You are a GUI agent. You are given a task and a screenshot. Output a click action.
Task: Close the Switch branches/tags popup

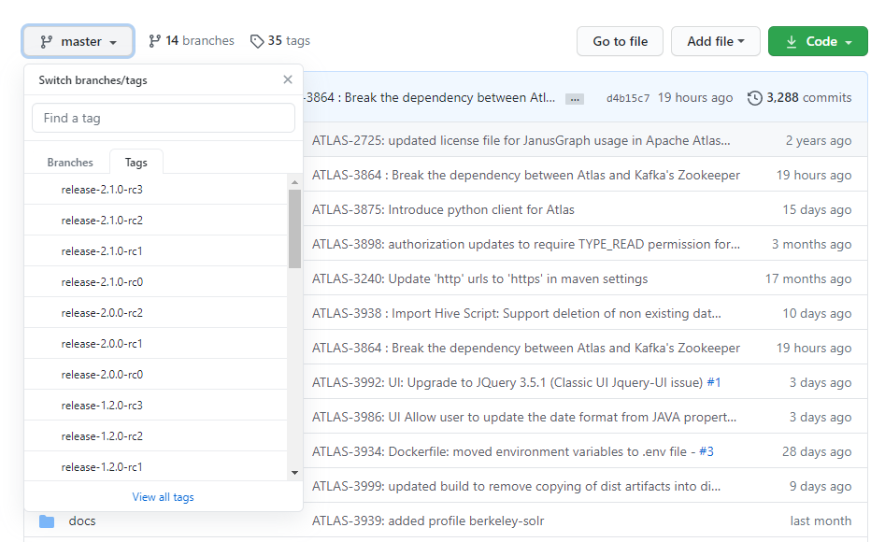(288, 79)
